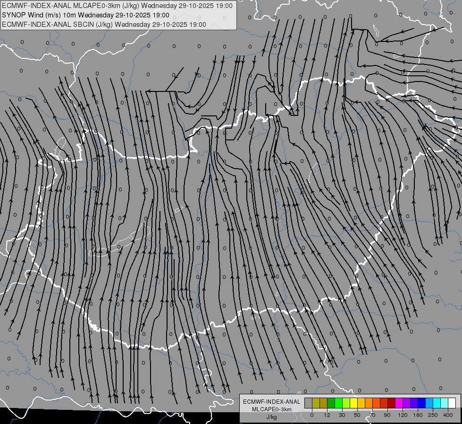Select the purple swatch right of magenta
This screenshot has width=462, height=424.
(x=407, y=403)
